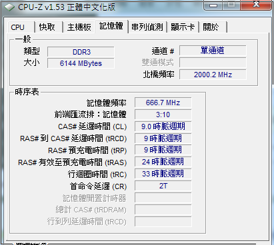This screenshot has width=274, height=245.
Task: Click the 666.7 MHz memory frequency value
Action: (x=163, y=103)
